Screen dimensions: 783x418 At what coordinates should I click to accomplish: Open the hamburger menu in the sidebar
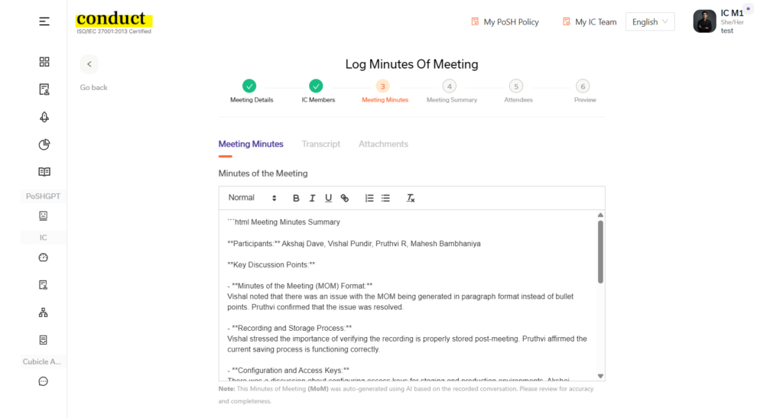click(x=44, y=21)
